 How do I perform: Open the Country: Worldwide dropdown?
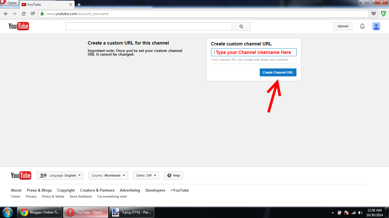click(108, 175)
